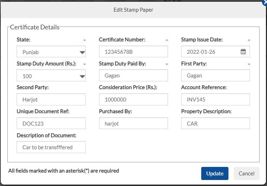This screenshot has height=186, width=267.
Task: Click into the First Party field
Action: point(215,75)
